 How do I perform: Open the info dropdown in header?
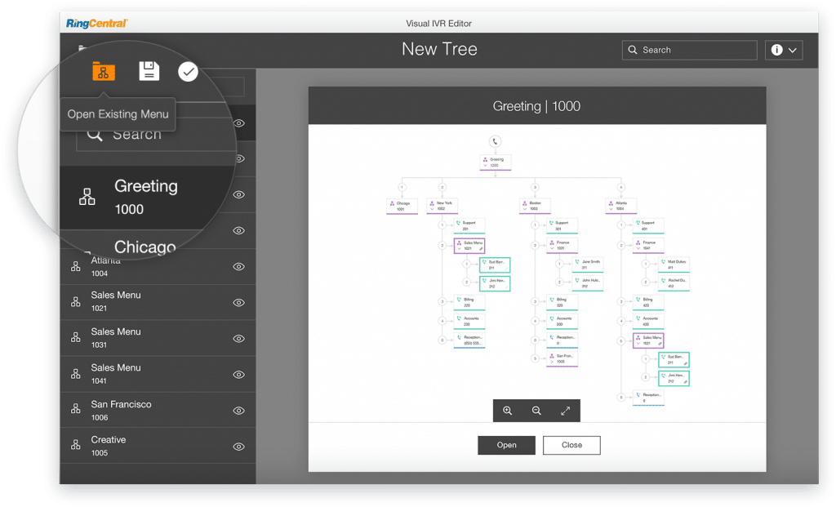[784, 50]
